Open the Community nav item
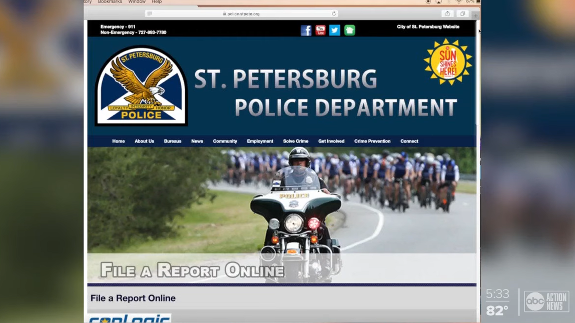Viewport: 575px width, 323px height. 225,141
